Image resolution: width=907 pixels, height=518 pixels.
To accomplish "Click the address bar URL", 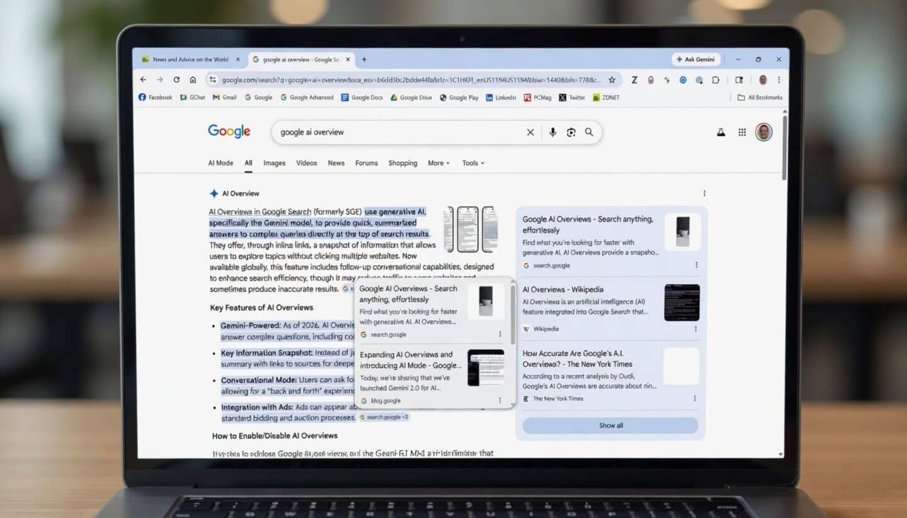I will [x=411, y=80].
